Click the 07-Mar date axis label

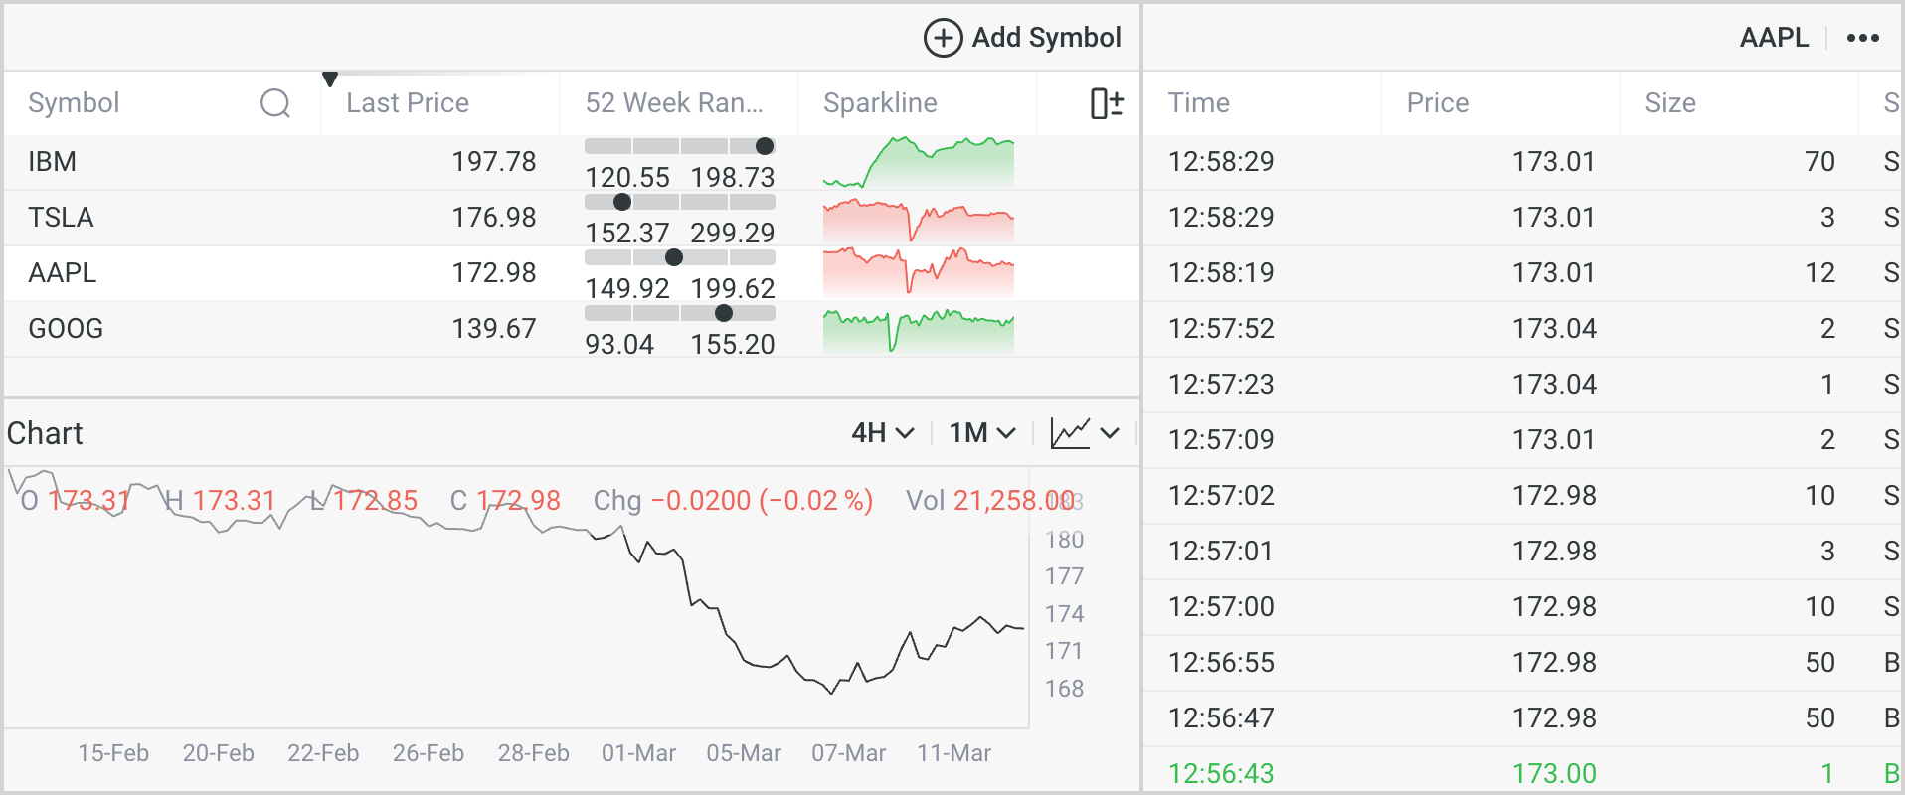coord(848,753)
